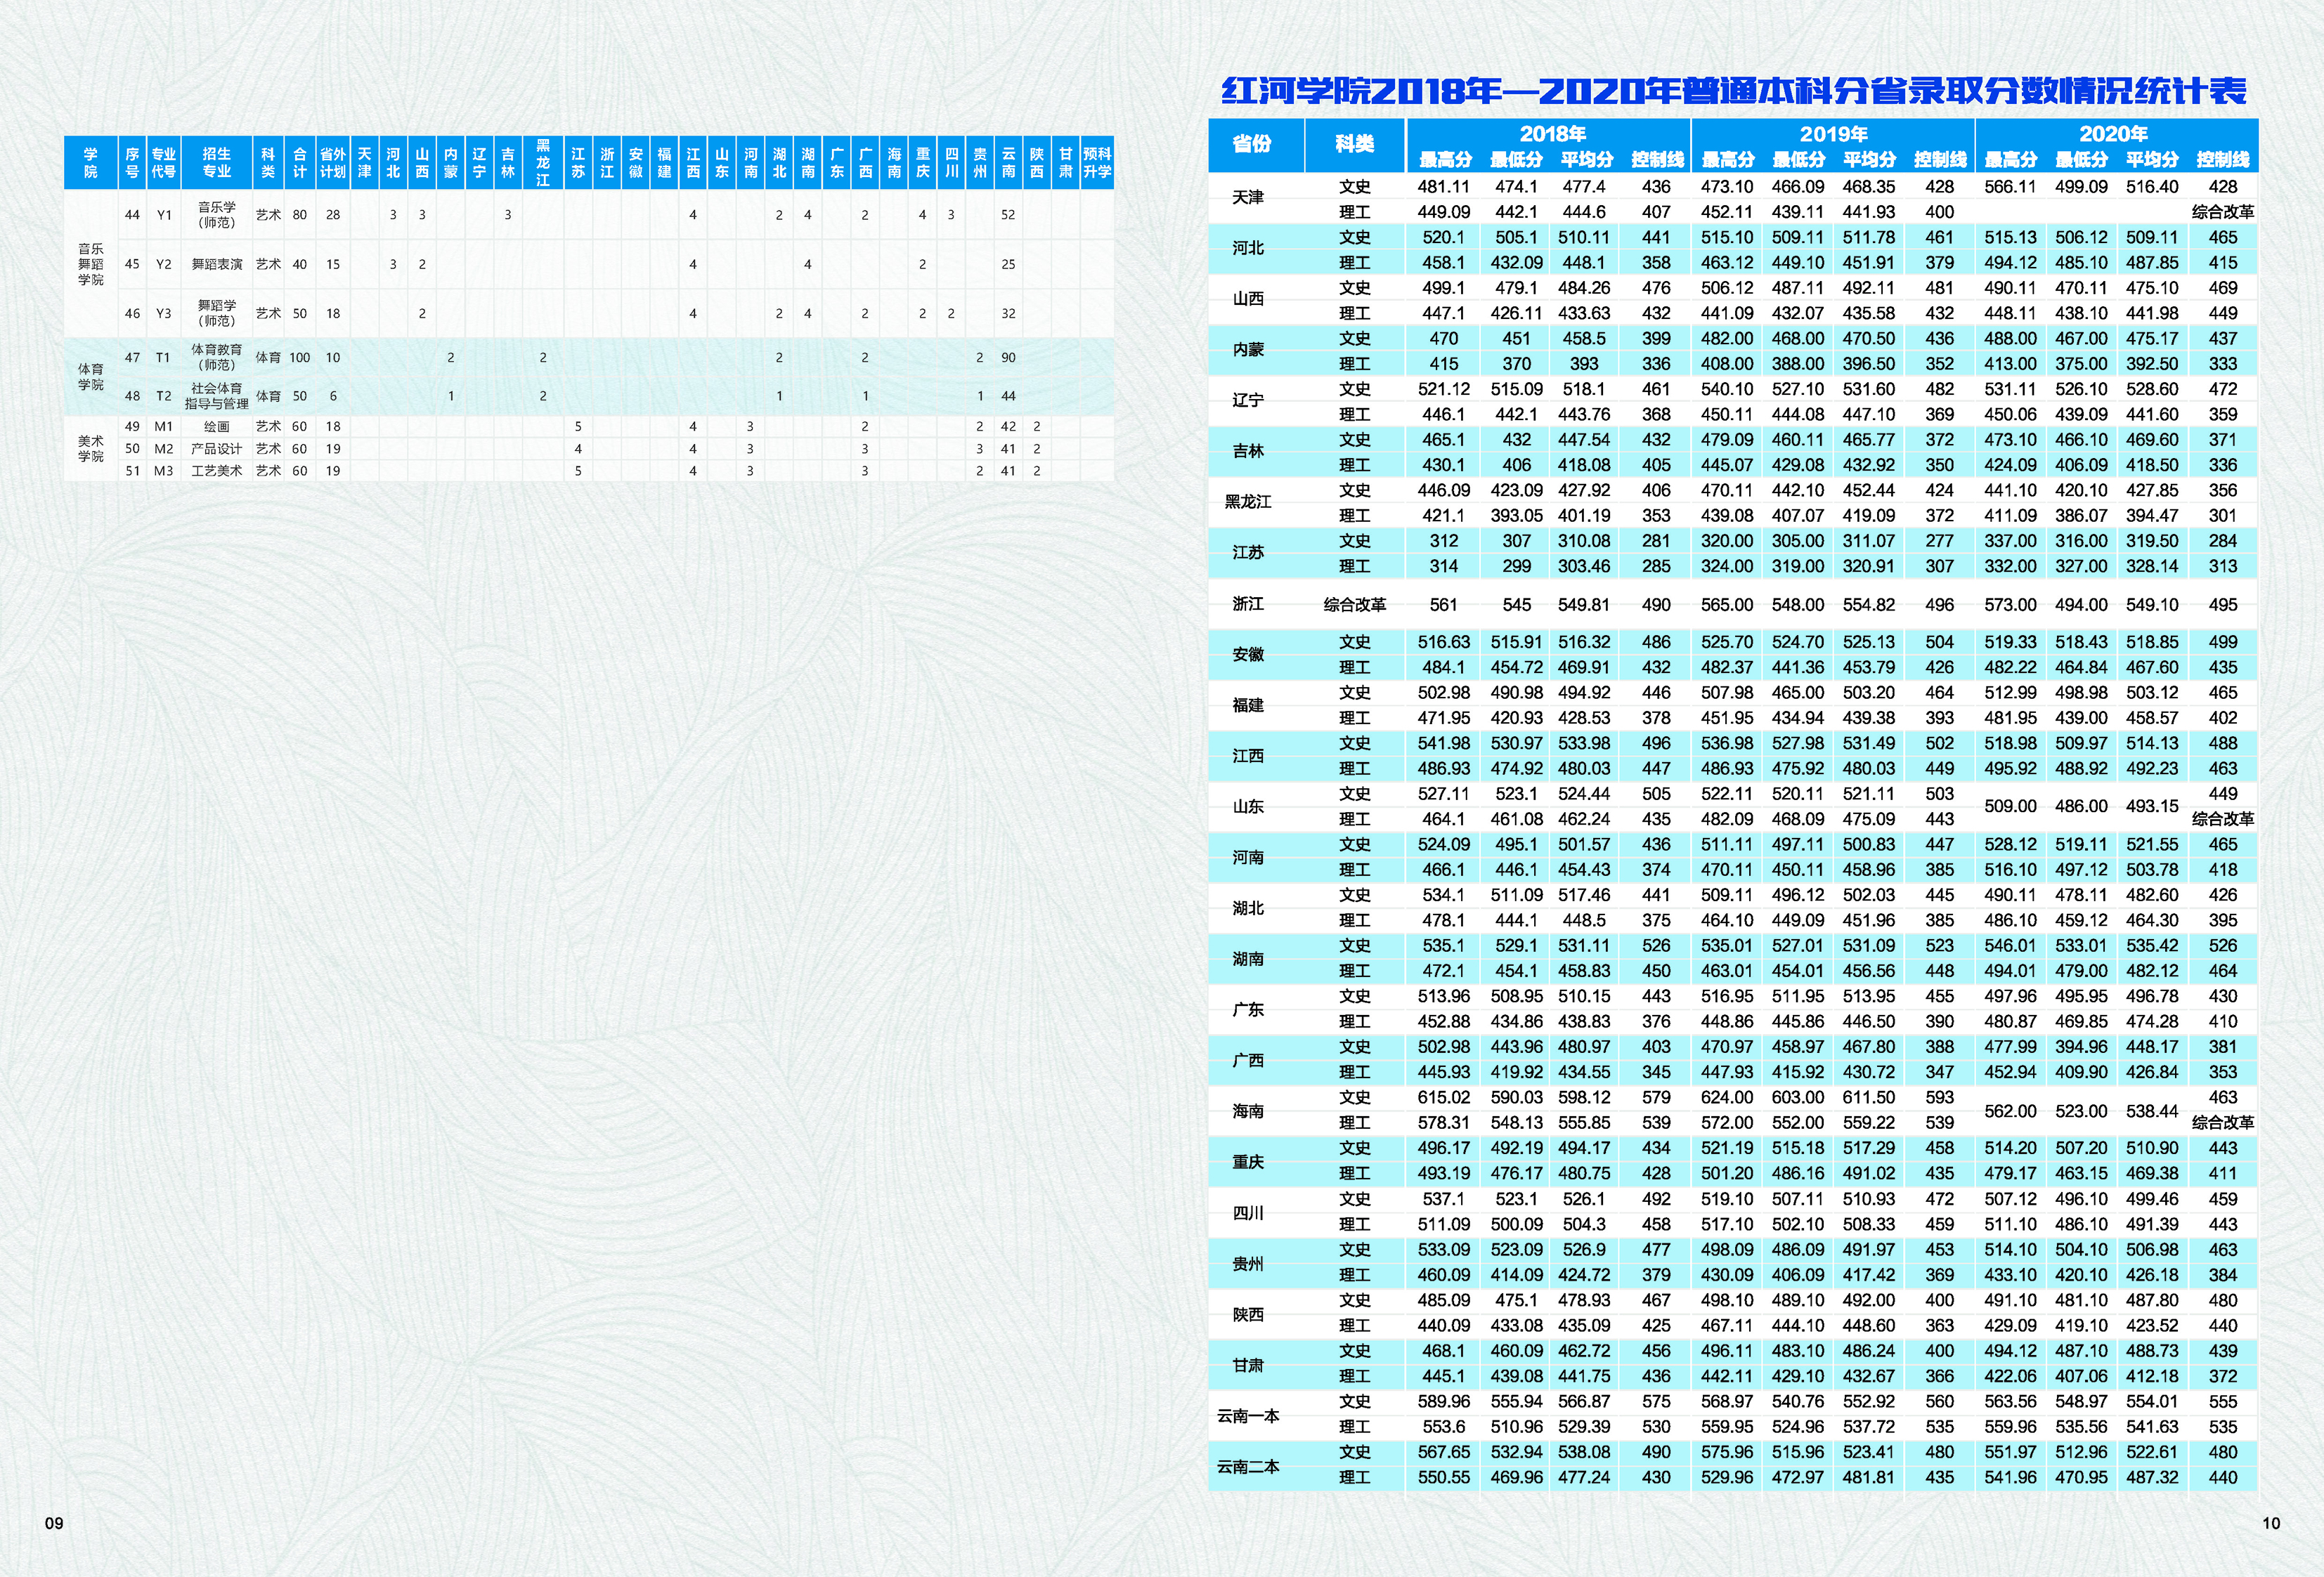This screenshot has height=1577, width=2324.
Task: Click page number 09
Action: click(x=54, y=1523)
